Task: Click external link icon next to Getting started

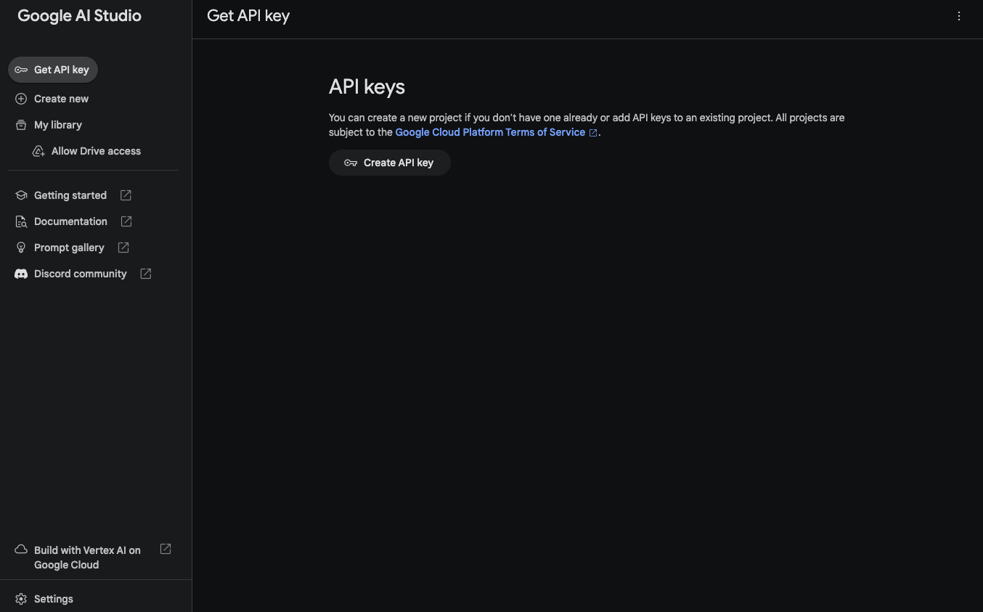Action: [x=126, y=195]
